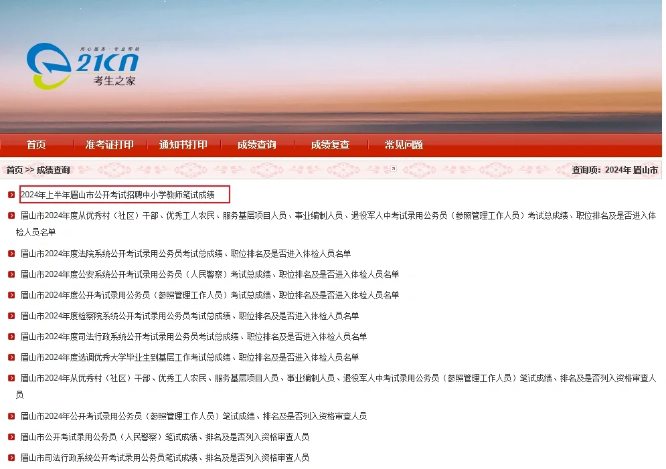The width and height of the screenshot is (666, 469).
Task: Click 首页 in the breadcrumb
Action: (15, 170)
